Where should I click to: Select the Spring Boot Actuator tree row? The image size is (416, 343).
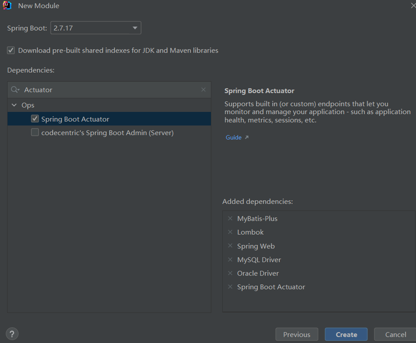click(x=77, y=118)
